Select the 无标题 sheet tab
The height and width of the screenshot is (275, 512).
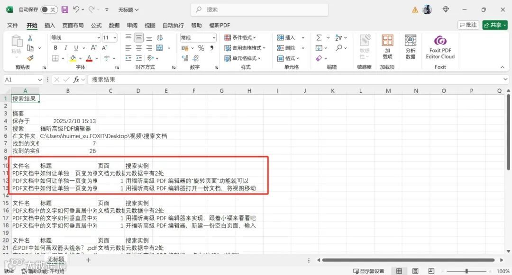click(56, 259)
